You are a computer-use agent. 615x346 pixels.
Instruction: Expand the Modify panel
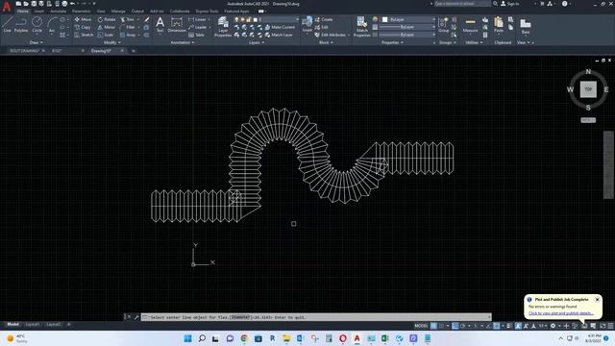tap(112, 42)
